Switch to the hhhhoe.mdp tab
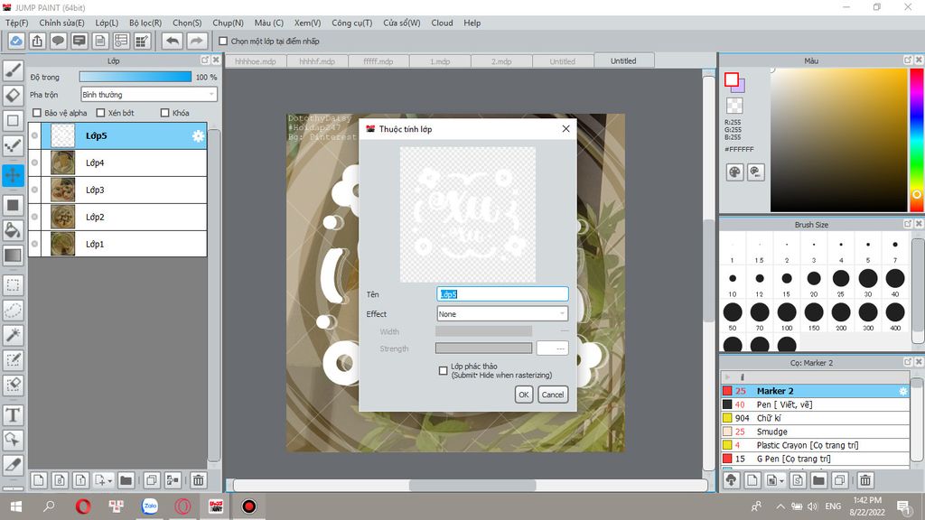 [256, 61]
